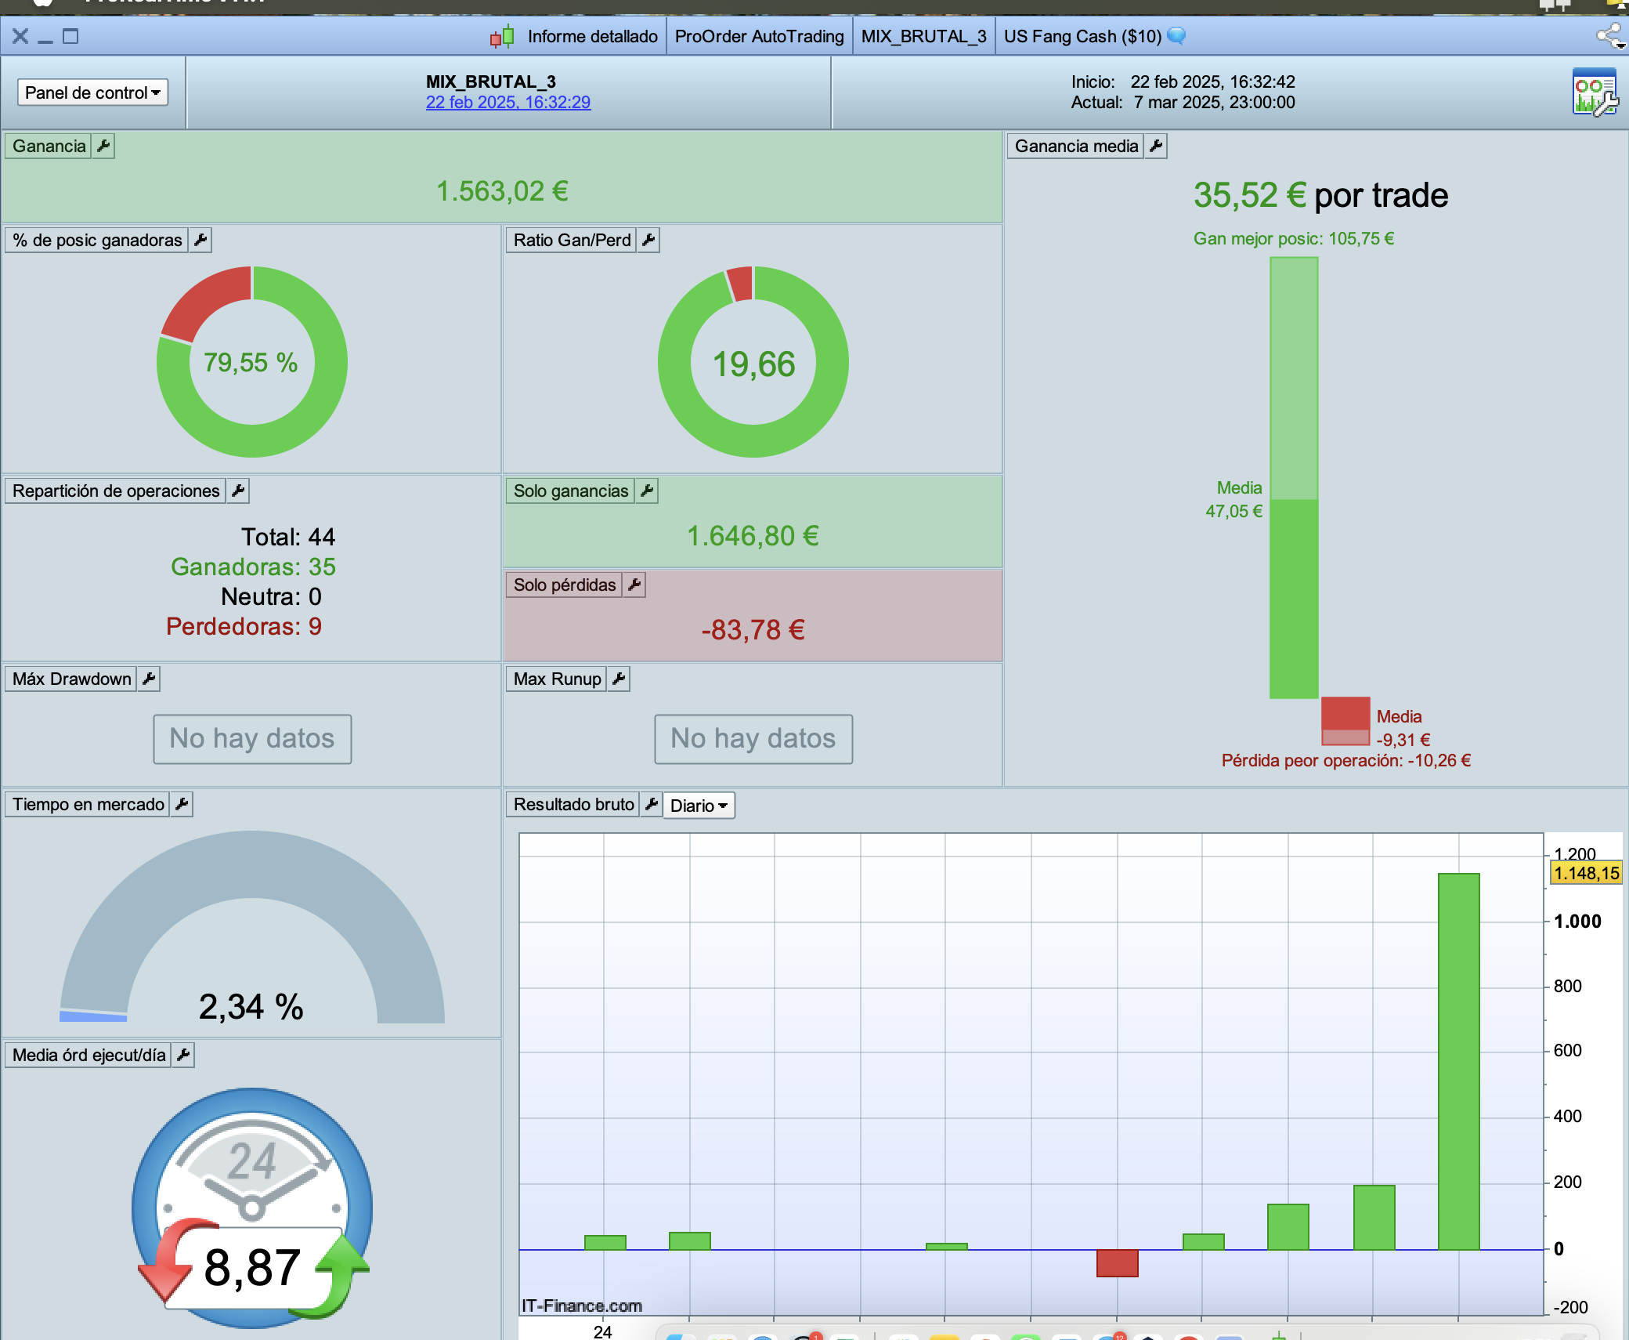Click the Solo pérdidas label button
This screenshot has width=1629, height=1340.
(x=565, y=585)
